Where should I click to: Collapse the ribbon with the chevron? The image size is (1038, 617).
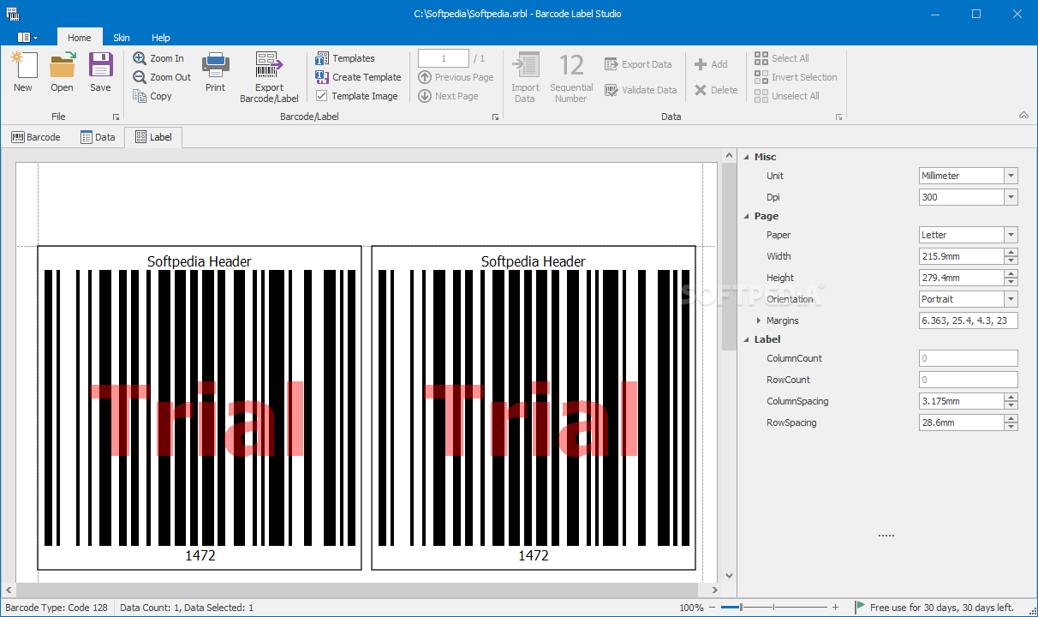click(x=1023, y=116)
